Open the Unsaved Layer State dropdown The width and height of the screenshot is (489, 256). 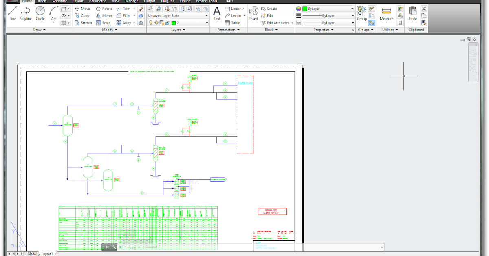pyautogui.click(x=178, y=15)
